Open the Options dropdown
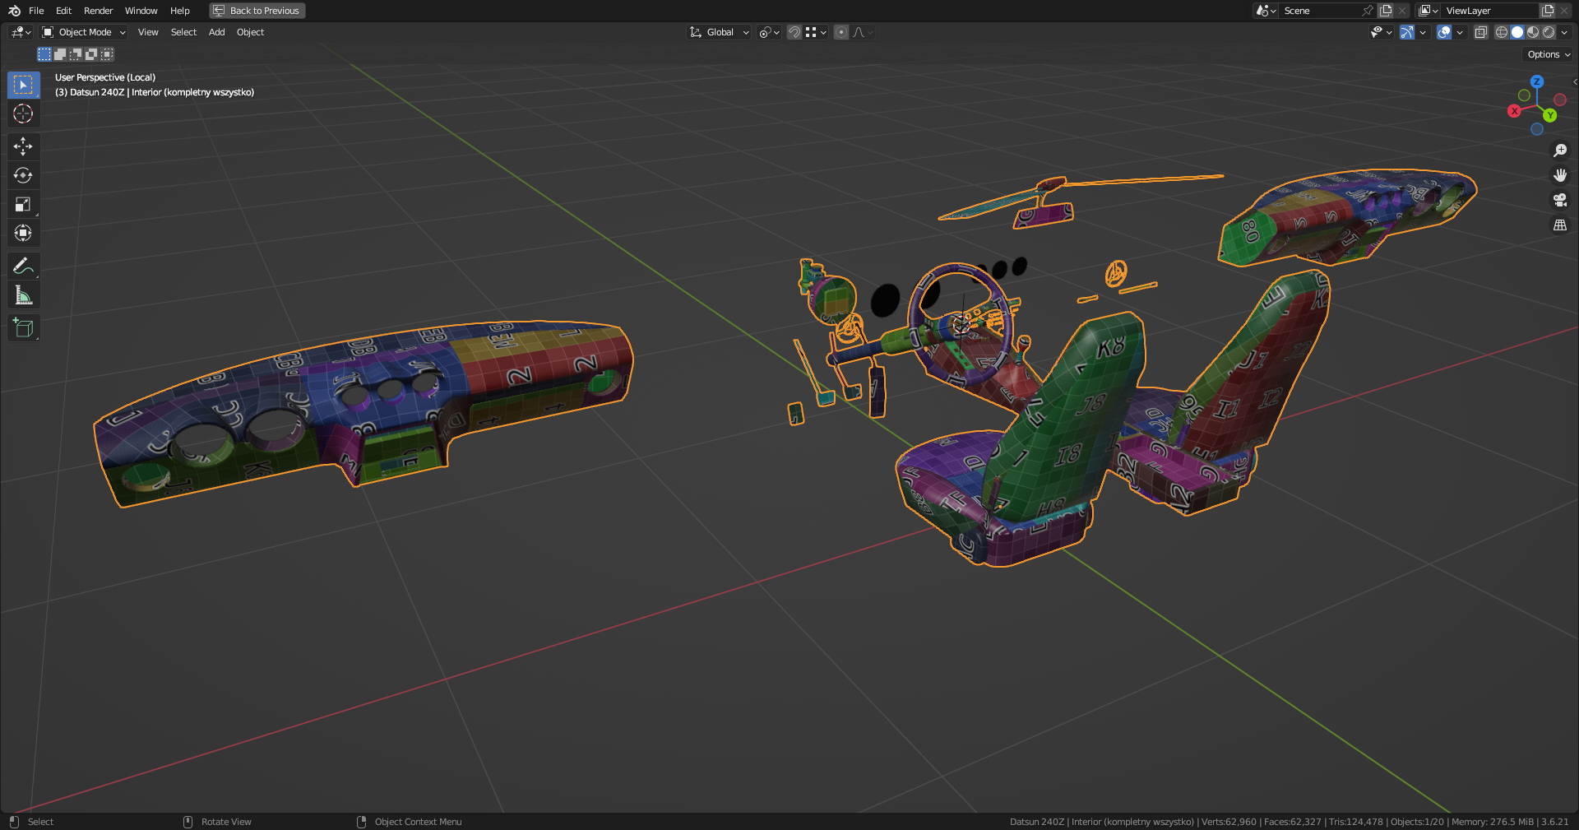The width and height of the screenshot is (1579, 830). 1549,54
